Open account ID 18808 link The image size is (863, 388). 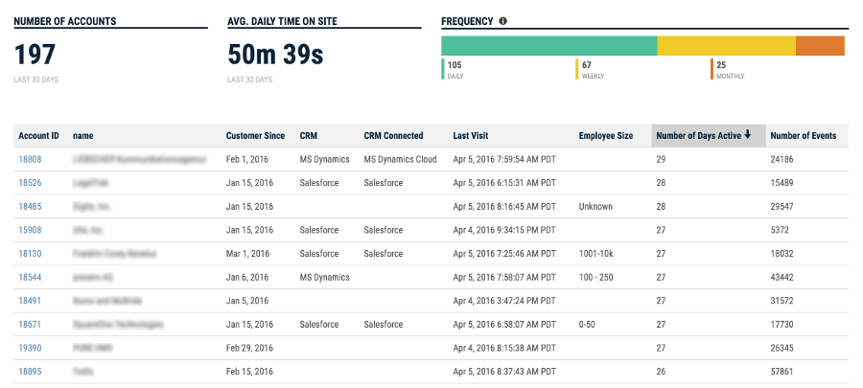(x=30, y=159)
